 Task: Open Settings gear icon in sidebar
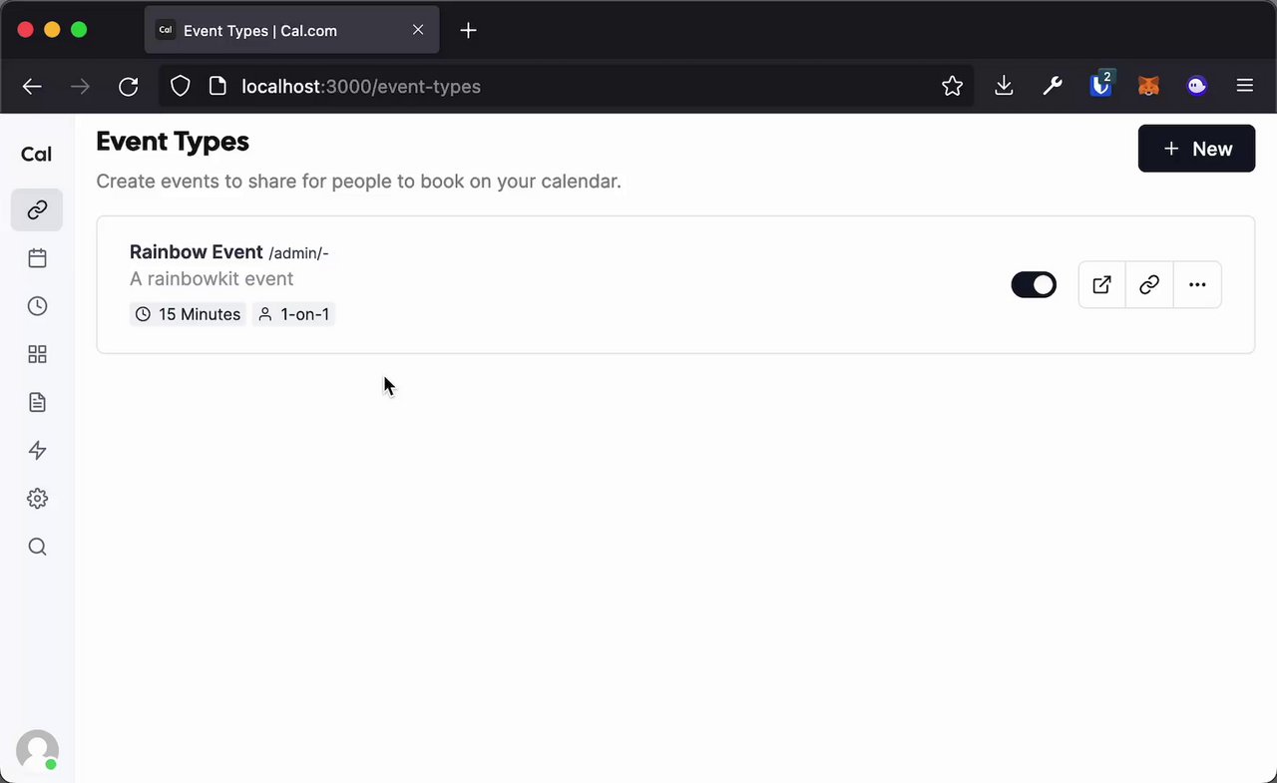coord(37,499)
